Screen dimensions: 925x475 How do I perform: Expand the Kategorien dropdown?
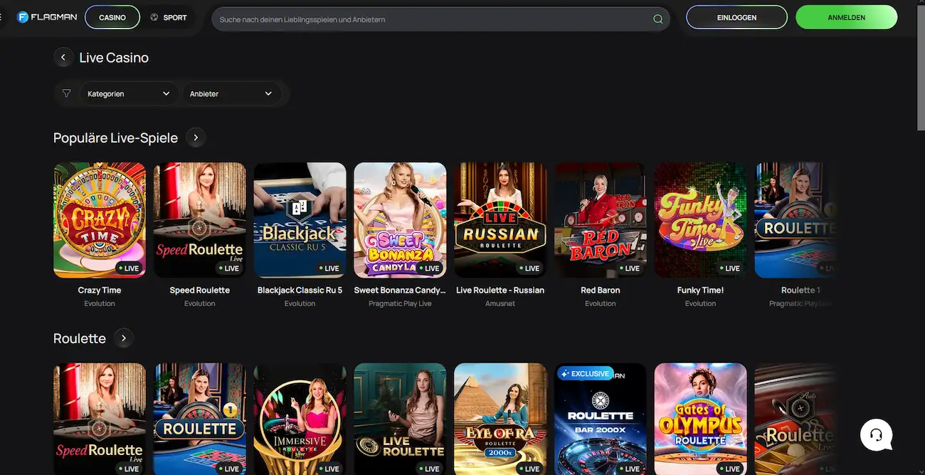pos(129,93)
